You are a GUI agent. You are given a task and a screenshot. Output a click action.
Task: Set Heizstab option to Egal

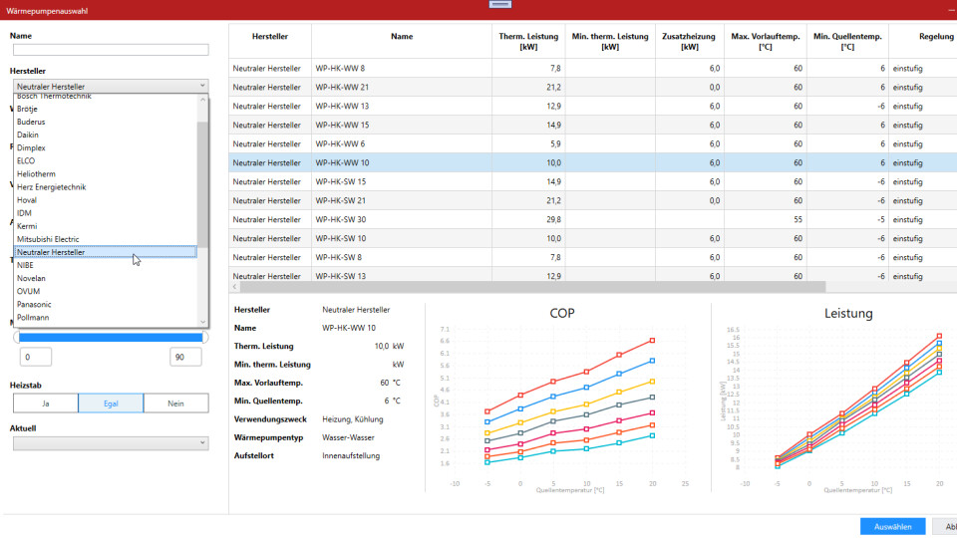coord(110,403)
